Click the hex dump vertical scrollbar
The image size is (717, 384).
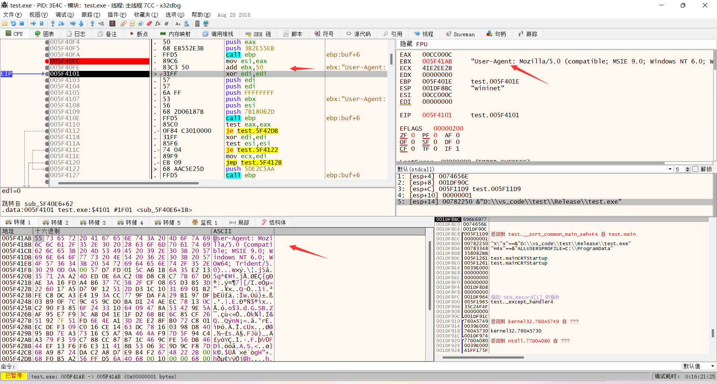click(429, 295)
